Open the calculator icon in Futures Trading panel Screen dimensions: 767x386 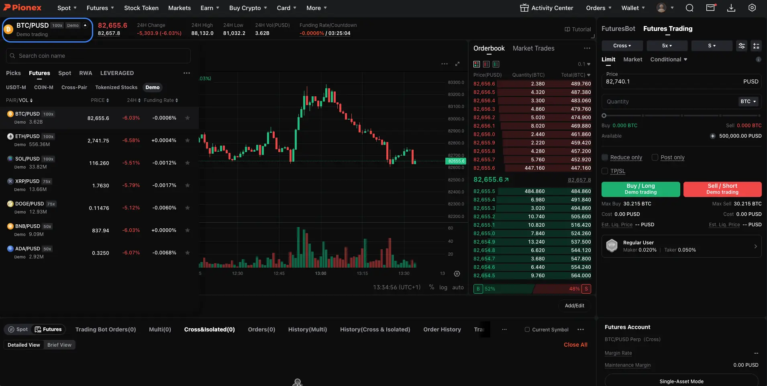tap(757, 46)
